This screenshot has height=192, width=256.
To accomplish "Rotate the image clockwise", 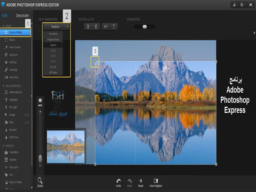I will click(x=96, y=27).
